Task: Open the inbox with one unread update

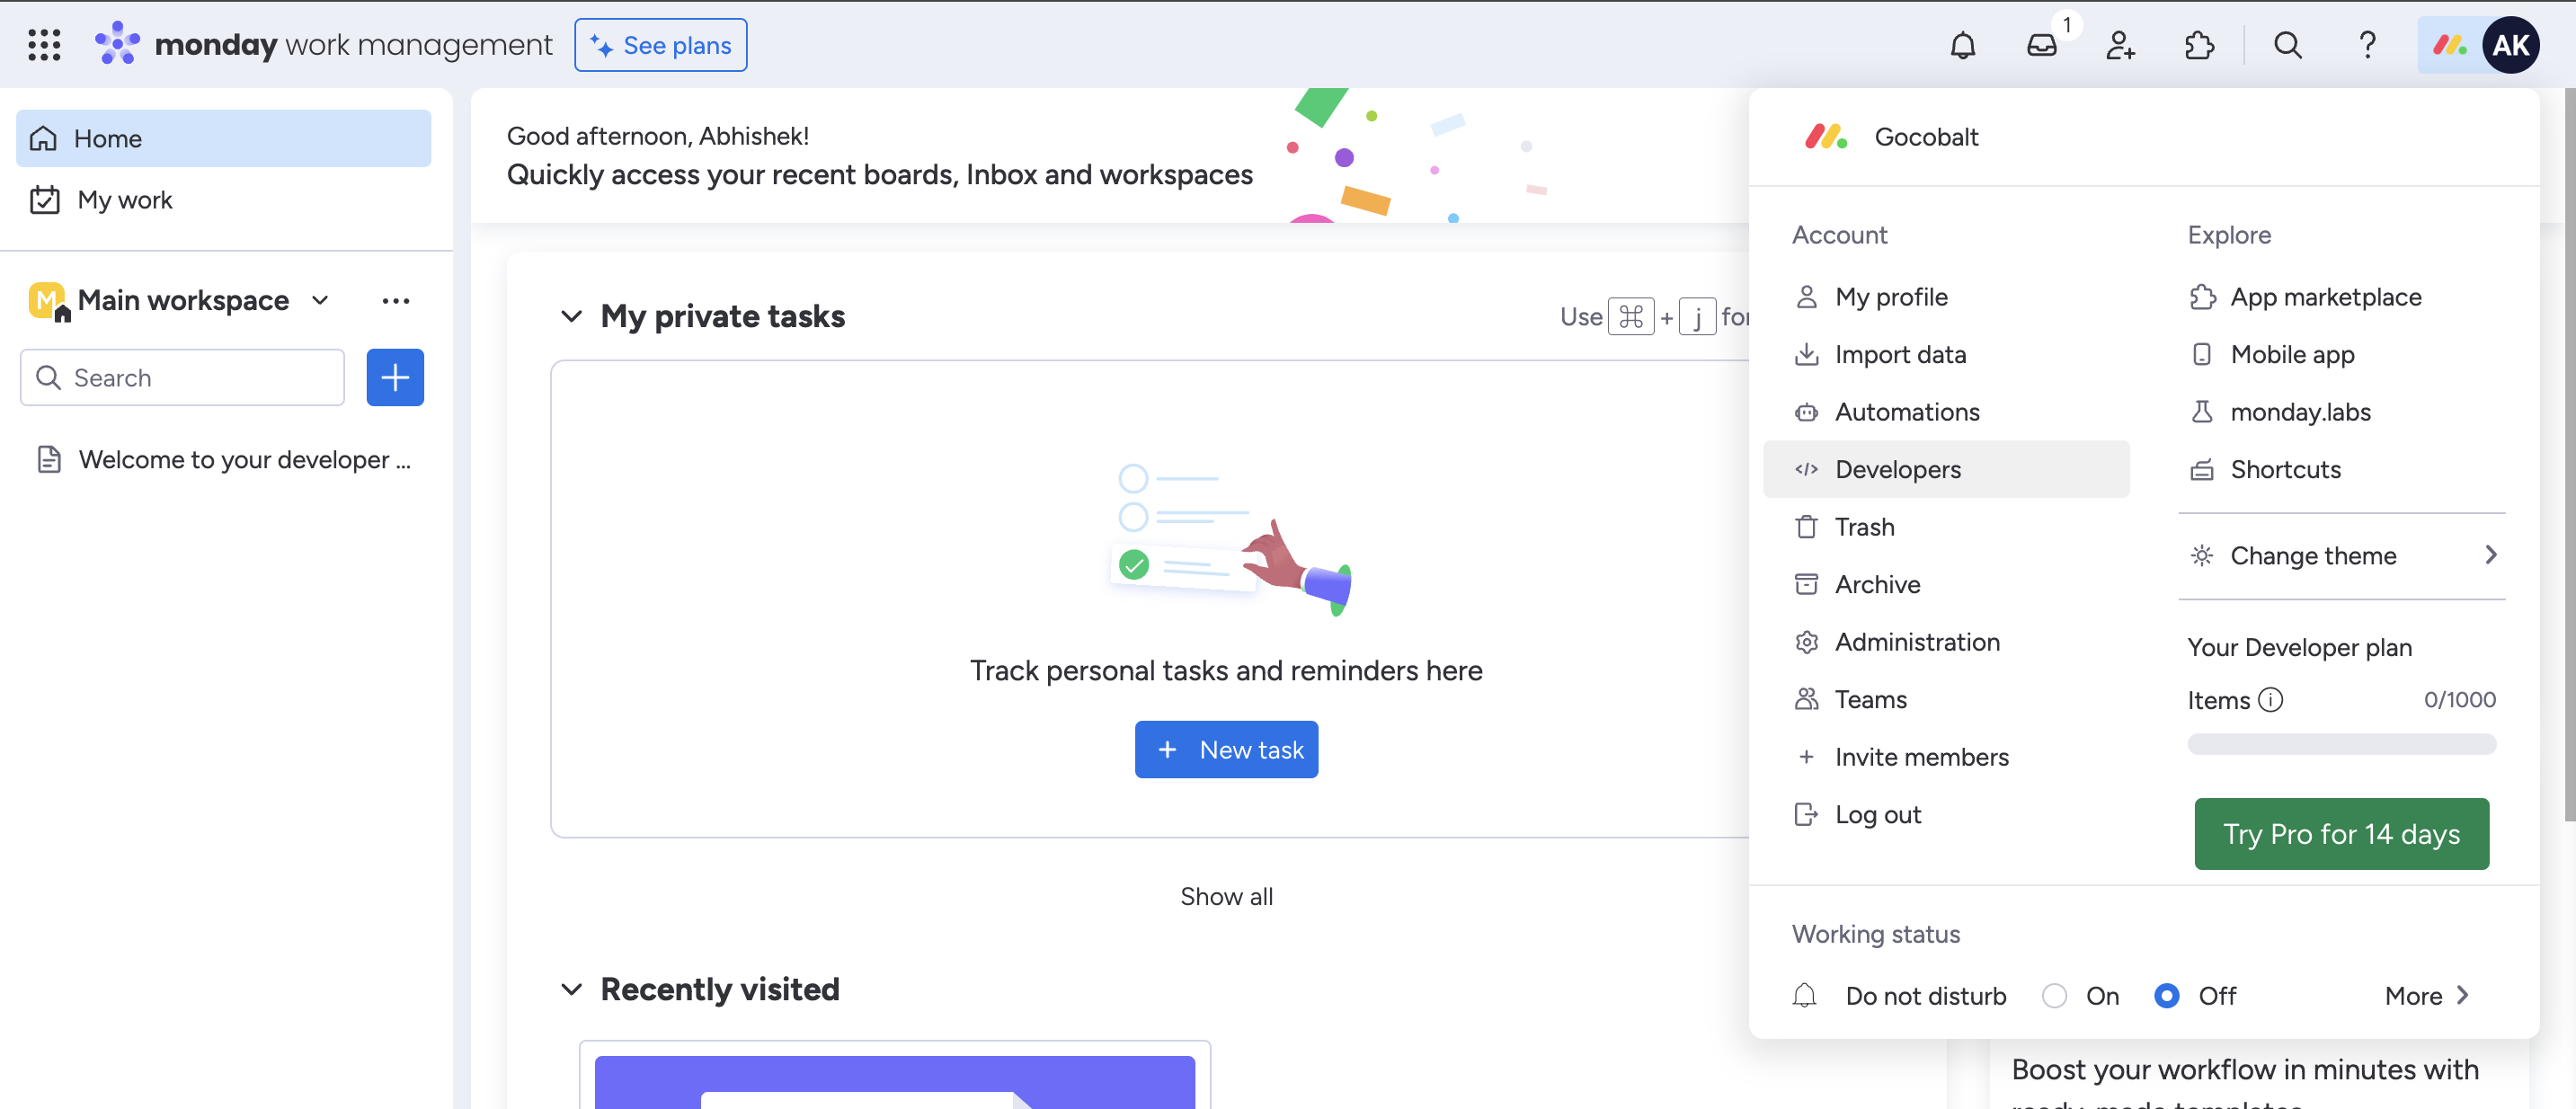Action: (x=2042, y=45)
